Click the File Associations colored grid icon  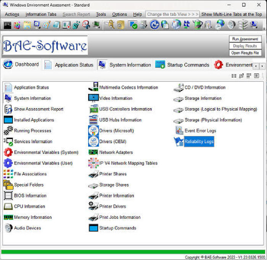8,174
